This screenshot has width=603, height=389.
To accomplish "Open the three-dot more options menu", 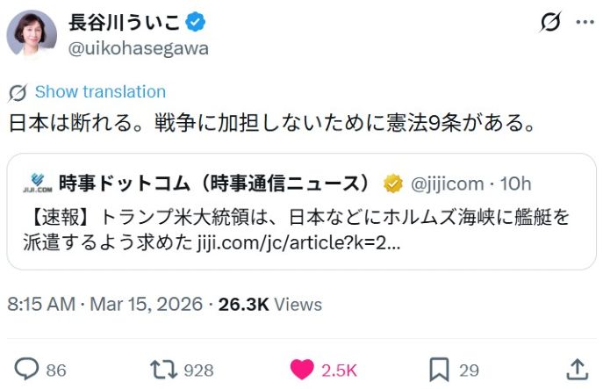I will pyautogui.click(x=584, y=22).
